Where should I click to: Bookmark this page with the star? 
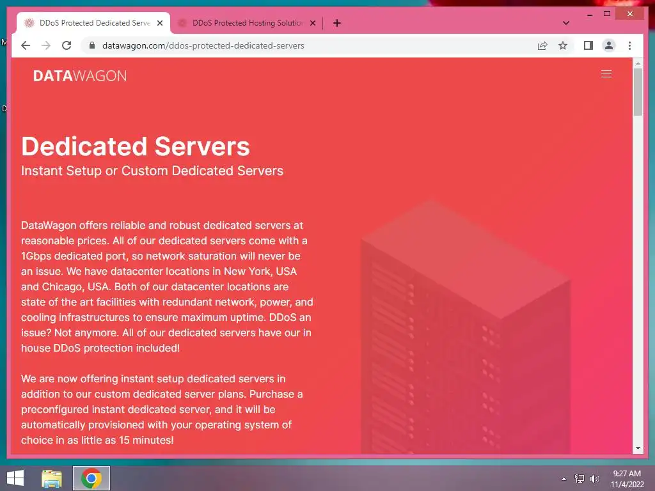click(563, 45)
